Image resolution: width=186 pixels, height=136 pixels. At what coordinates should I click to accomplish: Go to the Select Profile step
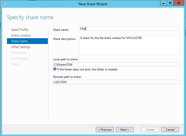pos(20,30)
